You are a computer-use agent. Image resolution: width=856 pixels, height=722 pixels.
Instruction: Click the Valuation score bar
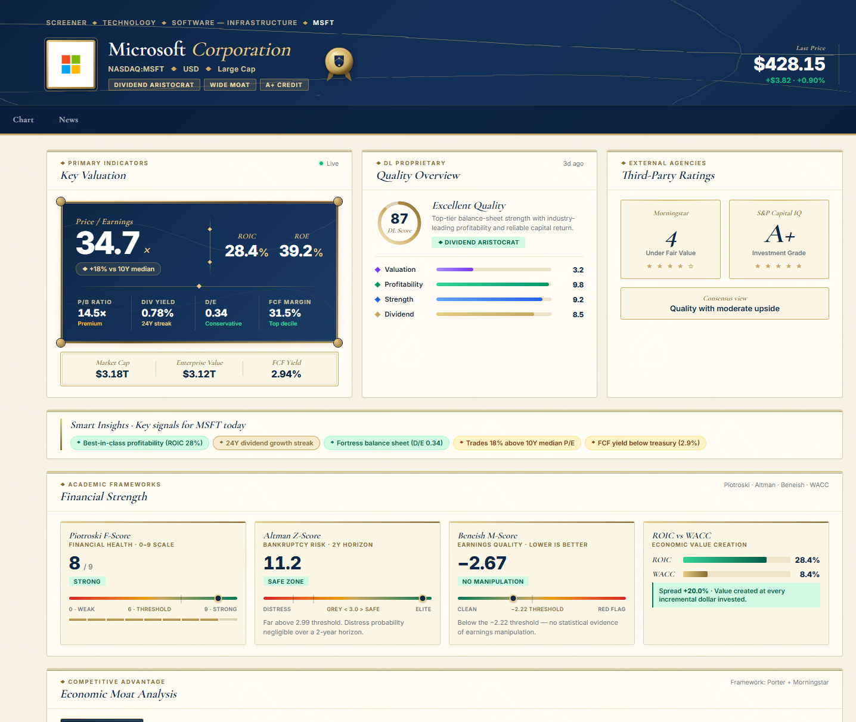pos(494,270)
